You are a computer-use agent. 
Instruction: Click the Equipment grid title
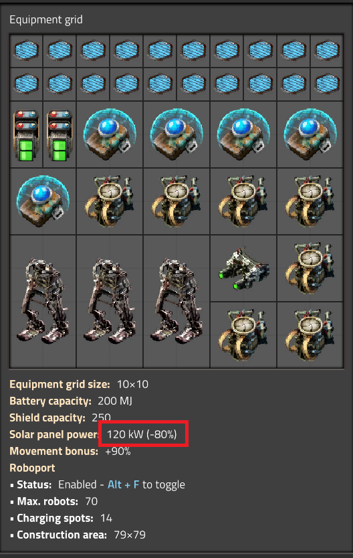[46, 19]
